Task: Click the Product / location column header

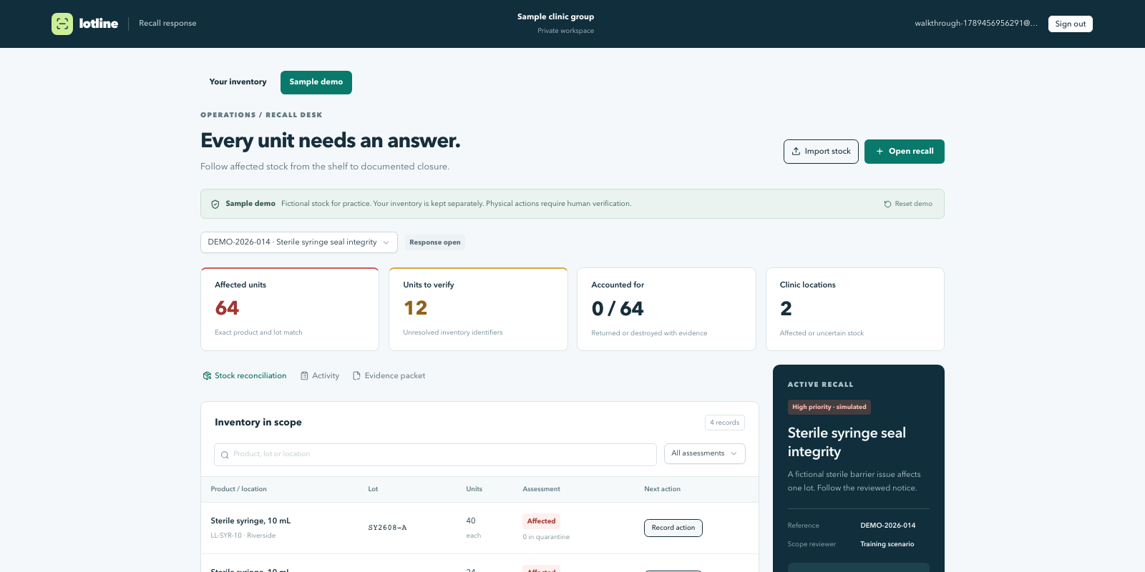Action: 239,489
